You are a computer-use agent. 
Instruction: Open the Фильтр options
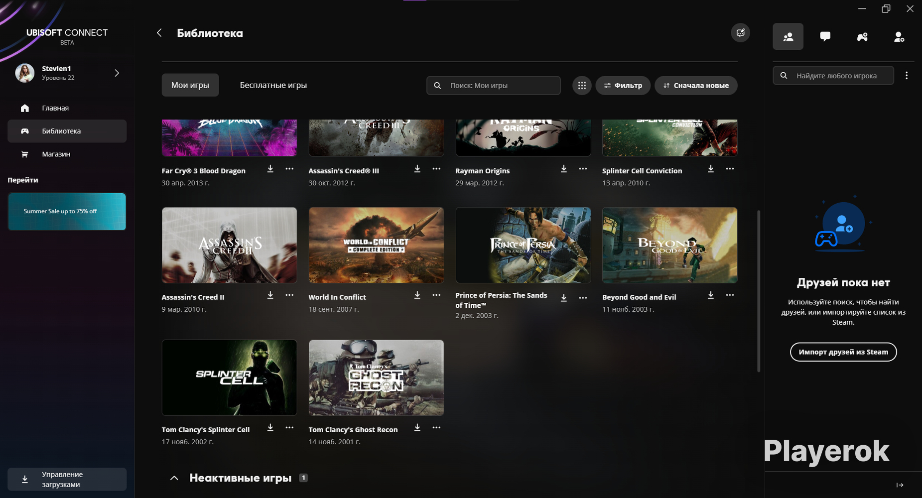pos(623,86)
